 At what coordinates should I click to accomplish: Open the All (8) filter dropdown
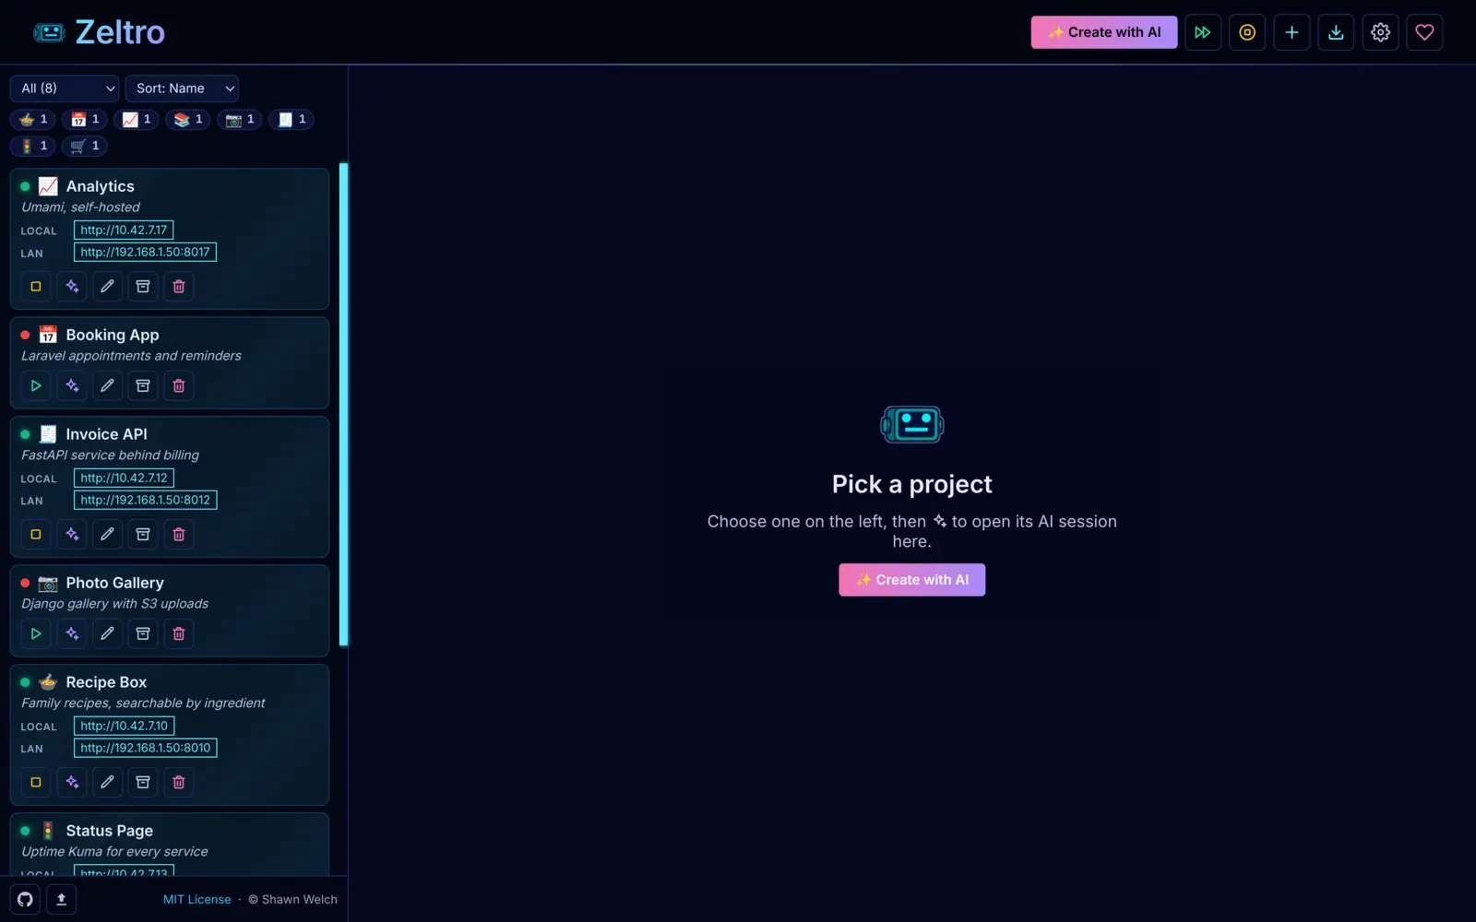pyautogui.click(x=65, y=89)
